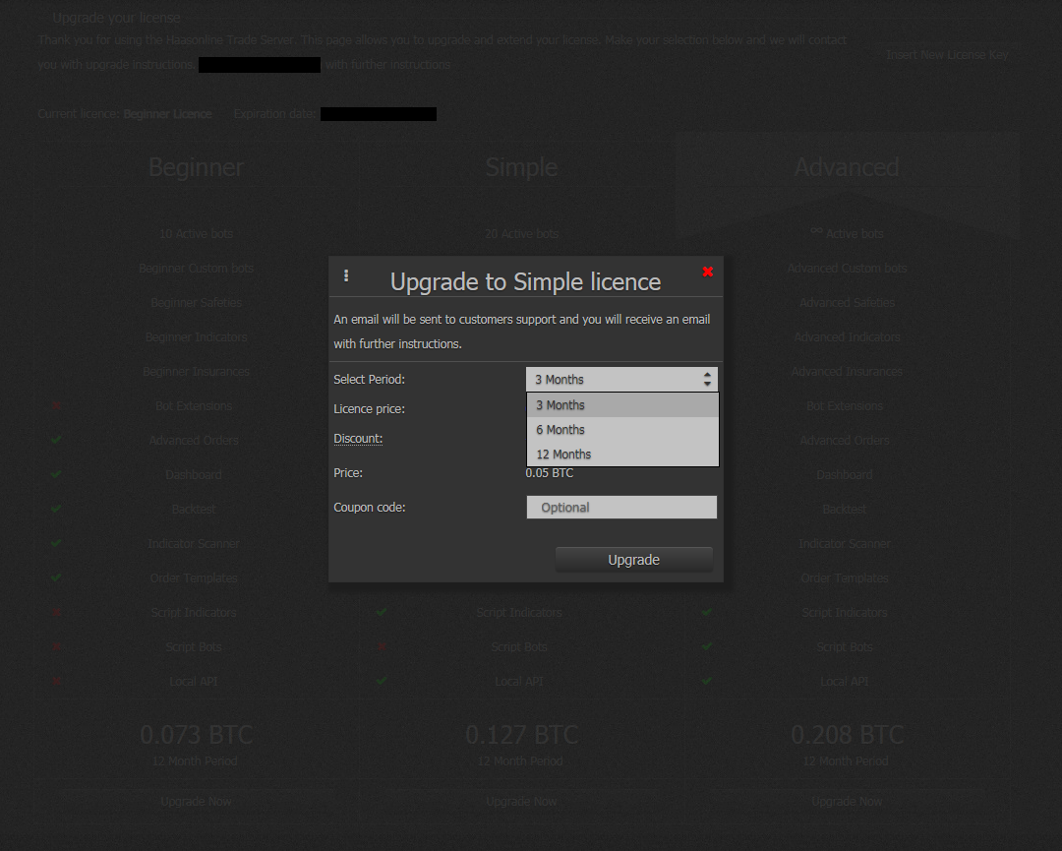The height and width of the screenshot is (851, 1062).
Task: Click the 0.05 BTC price value
Action: coord(550,473)
